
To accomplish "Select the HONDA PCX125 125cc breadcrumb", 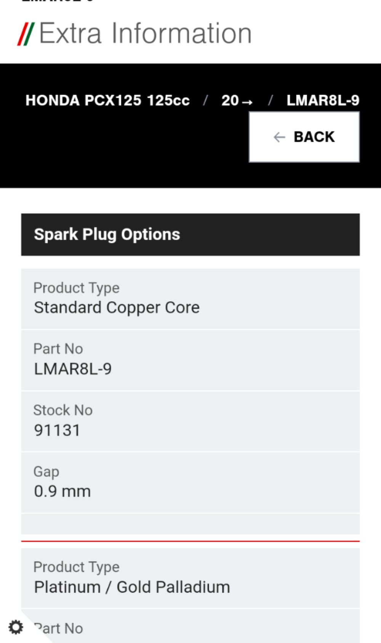I will click(x=107, y=100).
